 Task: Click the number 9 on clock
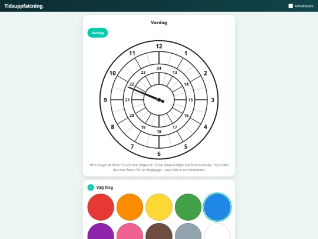tap(105, 100)
